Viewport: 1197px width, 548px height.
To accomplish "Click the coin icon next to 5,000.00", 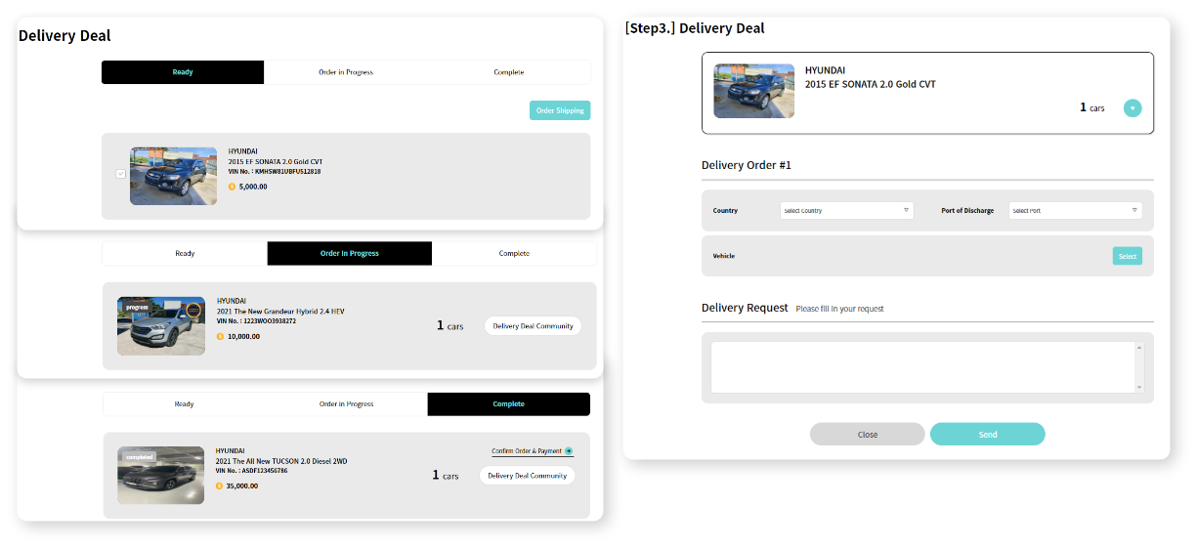I will pyautogui.click(x=232, y=187).
